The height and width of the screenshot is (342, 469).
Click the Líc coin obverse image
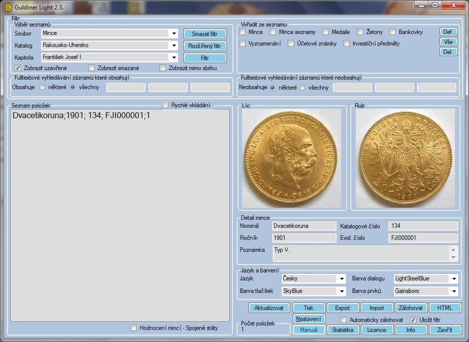(292, 158)
